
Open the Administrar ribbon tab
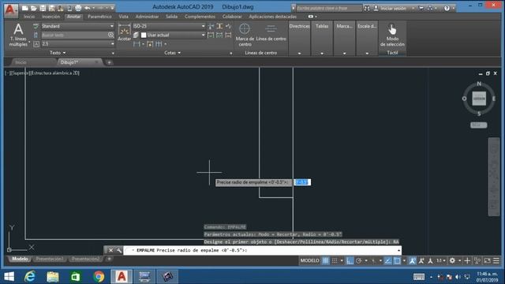click(147, 17)
